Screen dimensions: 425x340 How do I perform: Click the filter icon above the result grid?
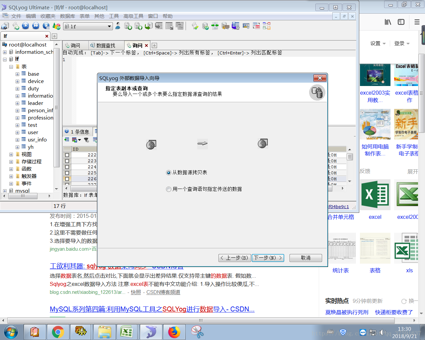[86, 139]
